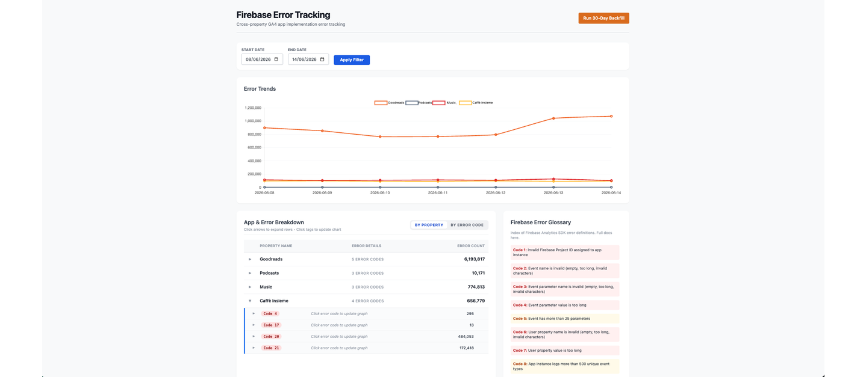Click the Error Trends chart title

coord(260,89)
